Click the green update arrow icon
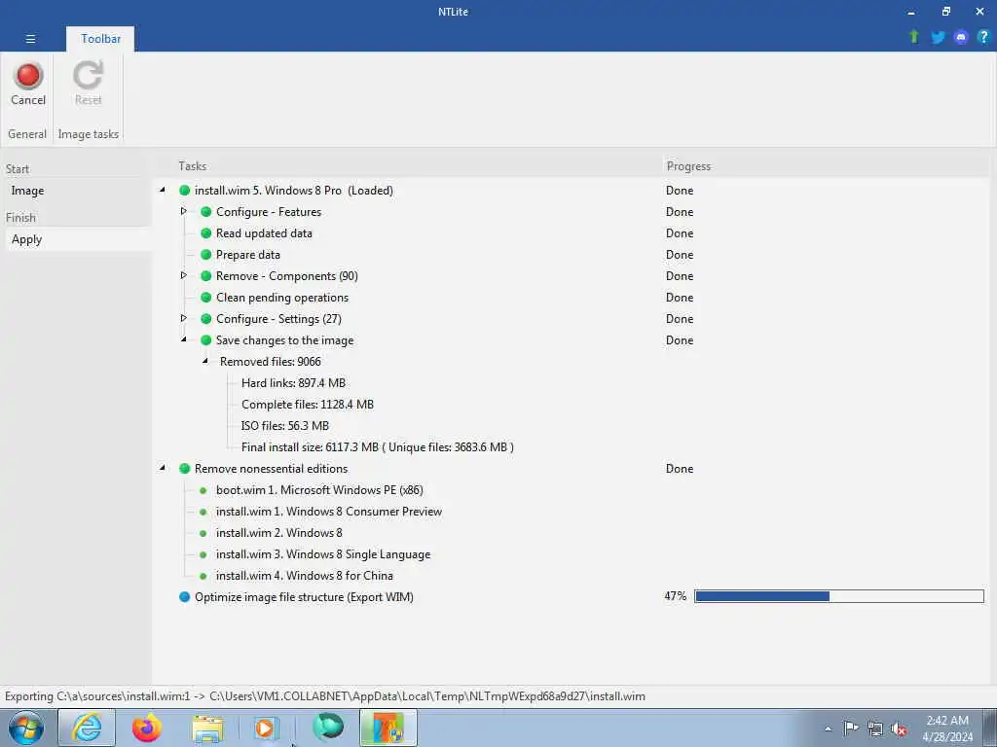 click(913, 37)
